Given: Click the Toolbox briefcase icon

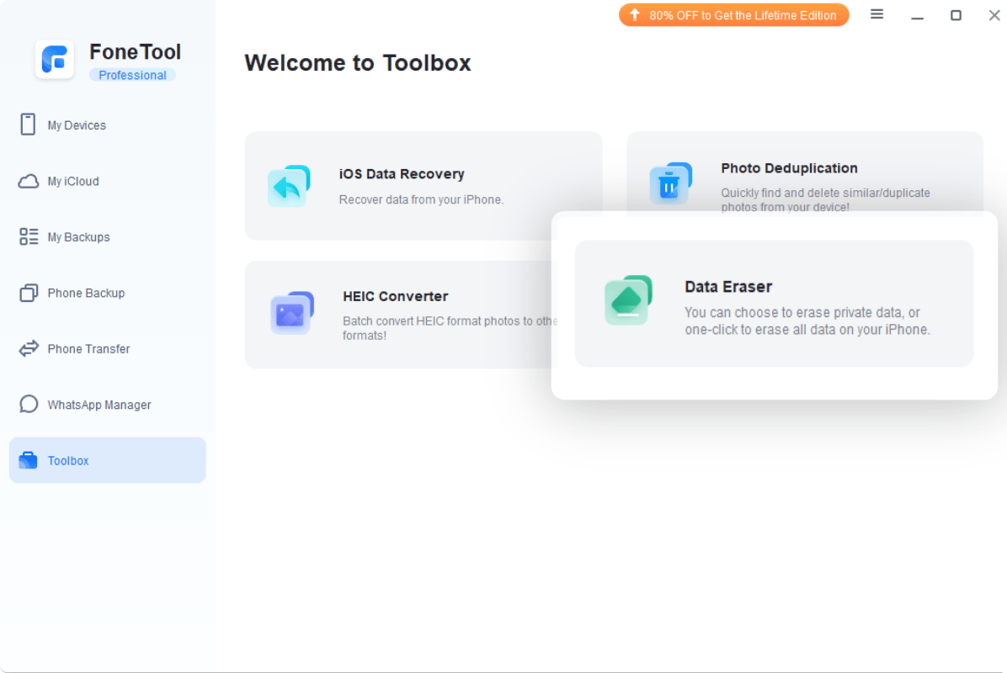Looking at the screenshot, I should point(29,460).
